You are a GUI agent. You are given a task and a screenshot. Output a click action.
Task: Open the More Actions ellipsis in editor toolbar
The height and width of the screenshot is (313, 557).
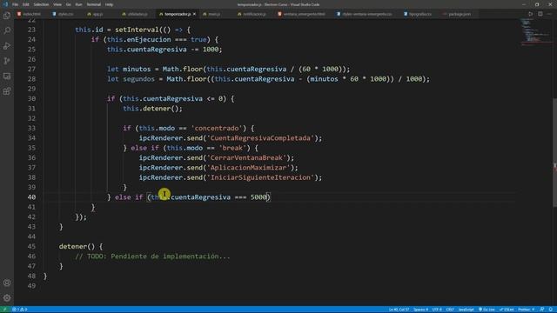pos(549,14)
